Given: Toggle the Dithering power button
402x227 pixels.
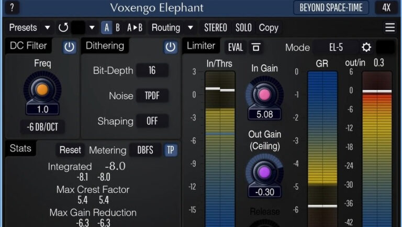Looking at the screenshot, I should (x=171, y=47).
